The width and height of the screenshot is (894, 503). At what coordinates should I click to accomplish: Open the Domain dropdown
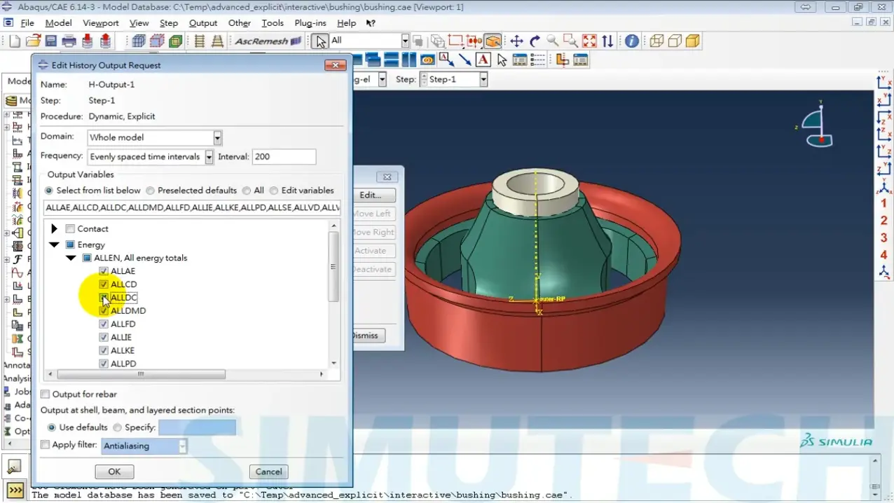(x=217, y=137)
